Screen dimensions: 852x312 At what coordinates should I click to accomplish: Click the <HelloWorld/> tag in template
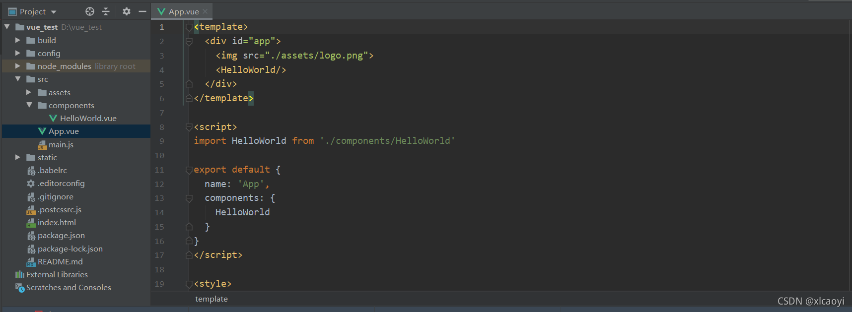tap(251, 70)
